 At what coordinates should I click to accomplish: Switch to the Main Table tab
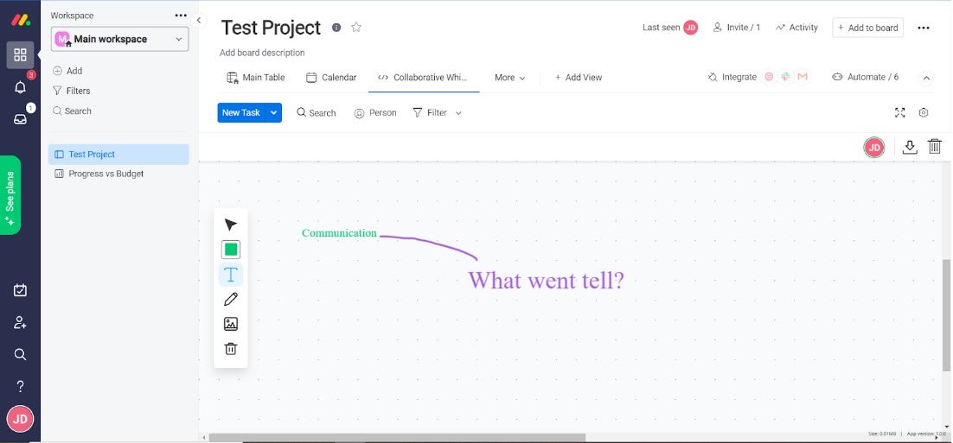[256, 78]
